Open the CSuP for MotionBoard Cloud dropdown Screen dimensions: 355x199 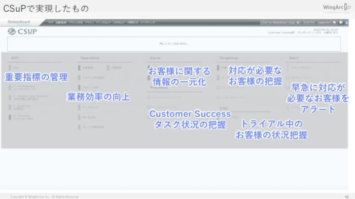[280, 22]
